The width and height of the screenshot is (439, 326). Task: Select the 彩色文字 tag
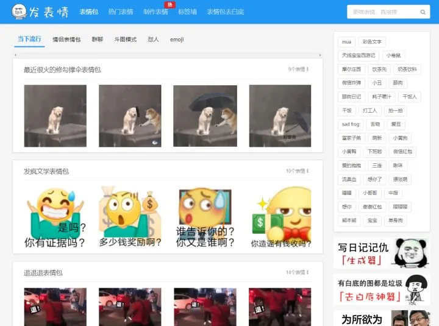[371, 42]
